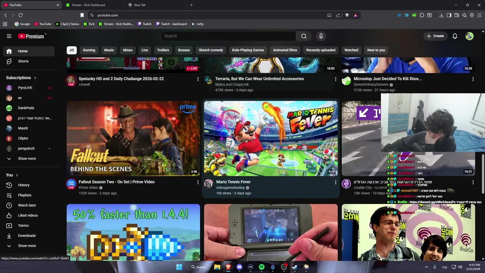485x273 pixels.
Task: Open the Twitch - dashboard bookmark
Action: (171, 24)
